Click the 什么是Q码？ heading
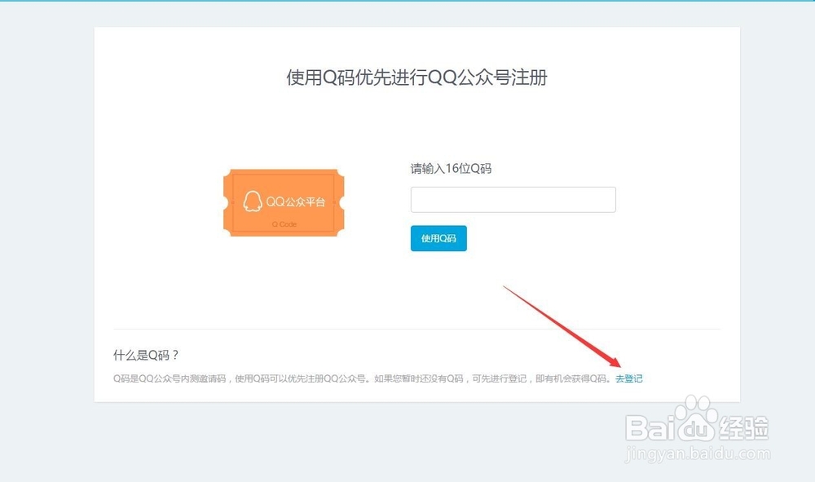This screenshot has height=482, width=815. [x=146, y=355]
